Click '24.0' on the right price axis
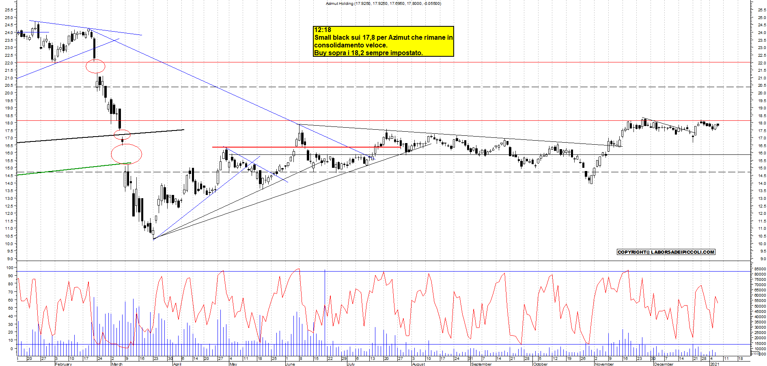Screen dimensions: 767x366 (x=761, y=33)
